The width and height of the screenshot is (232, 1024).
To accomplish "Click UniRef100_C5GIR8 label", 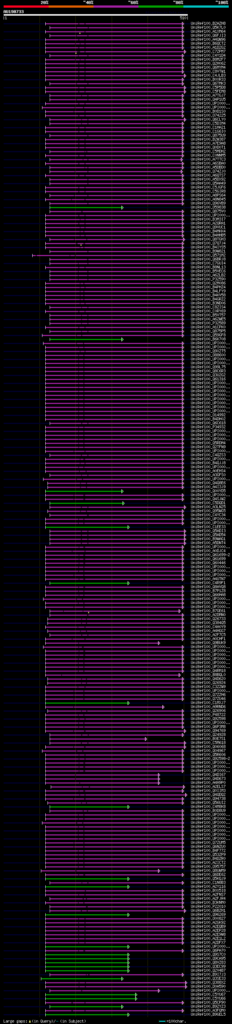I will [208, 191].
